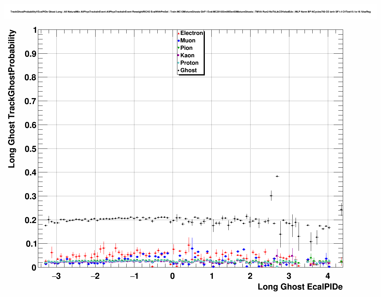Image resolution: width=381 pixels, height=297 pixels.
Task: Click y-axis tick label 0.3
Action: tap(31, 197)
